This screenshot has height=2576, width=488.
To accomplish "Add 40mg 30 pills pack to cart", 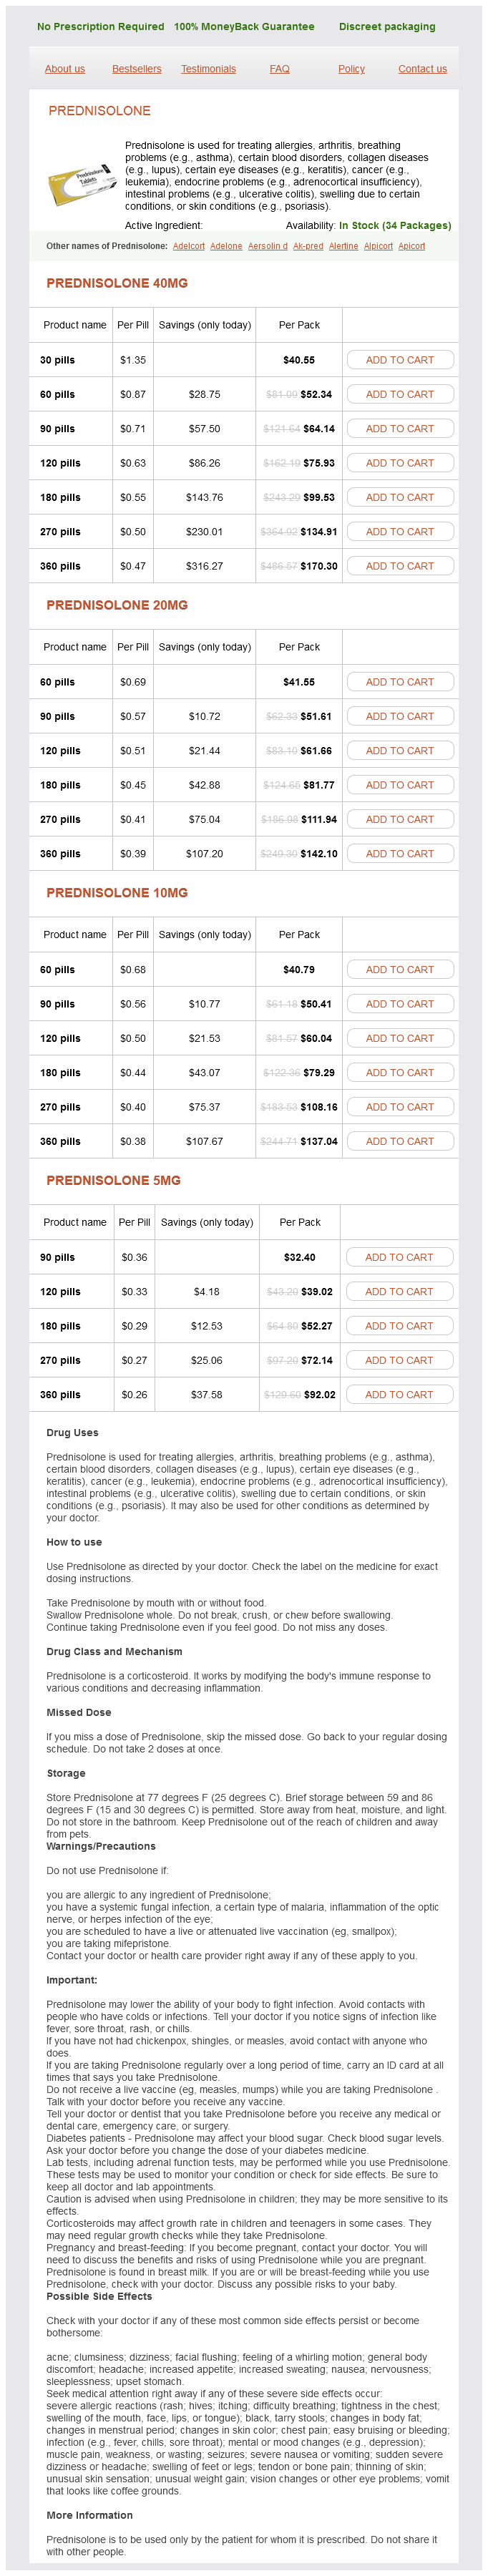I will click(400, 360).
